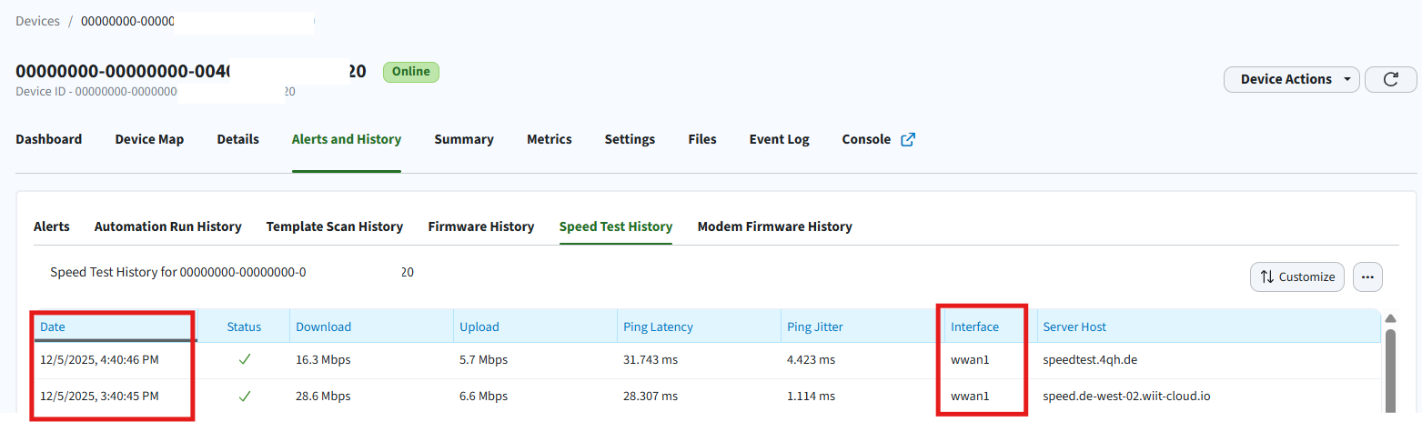
Task: Click the vertical scrollbar of the table
Action: tap(1390, 373)
